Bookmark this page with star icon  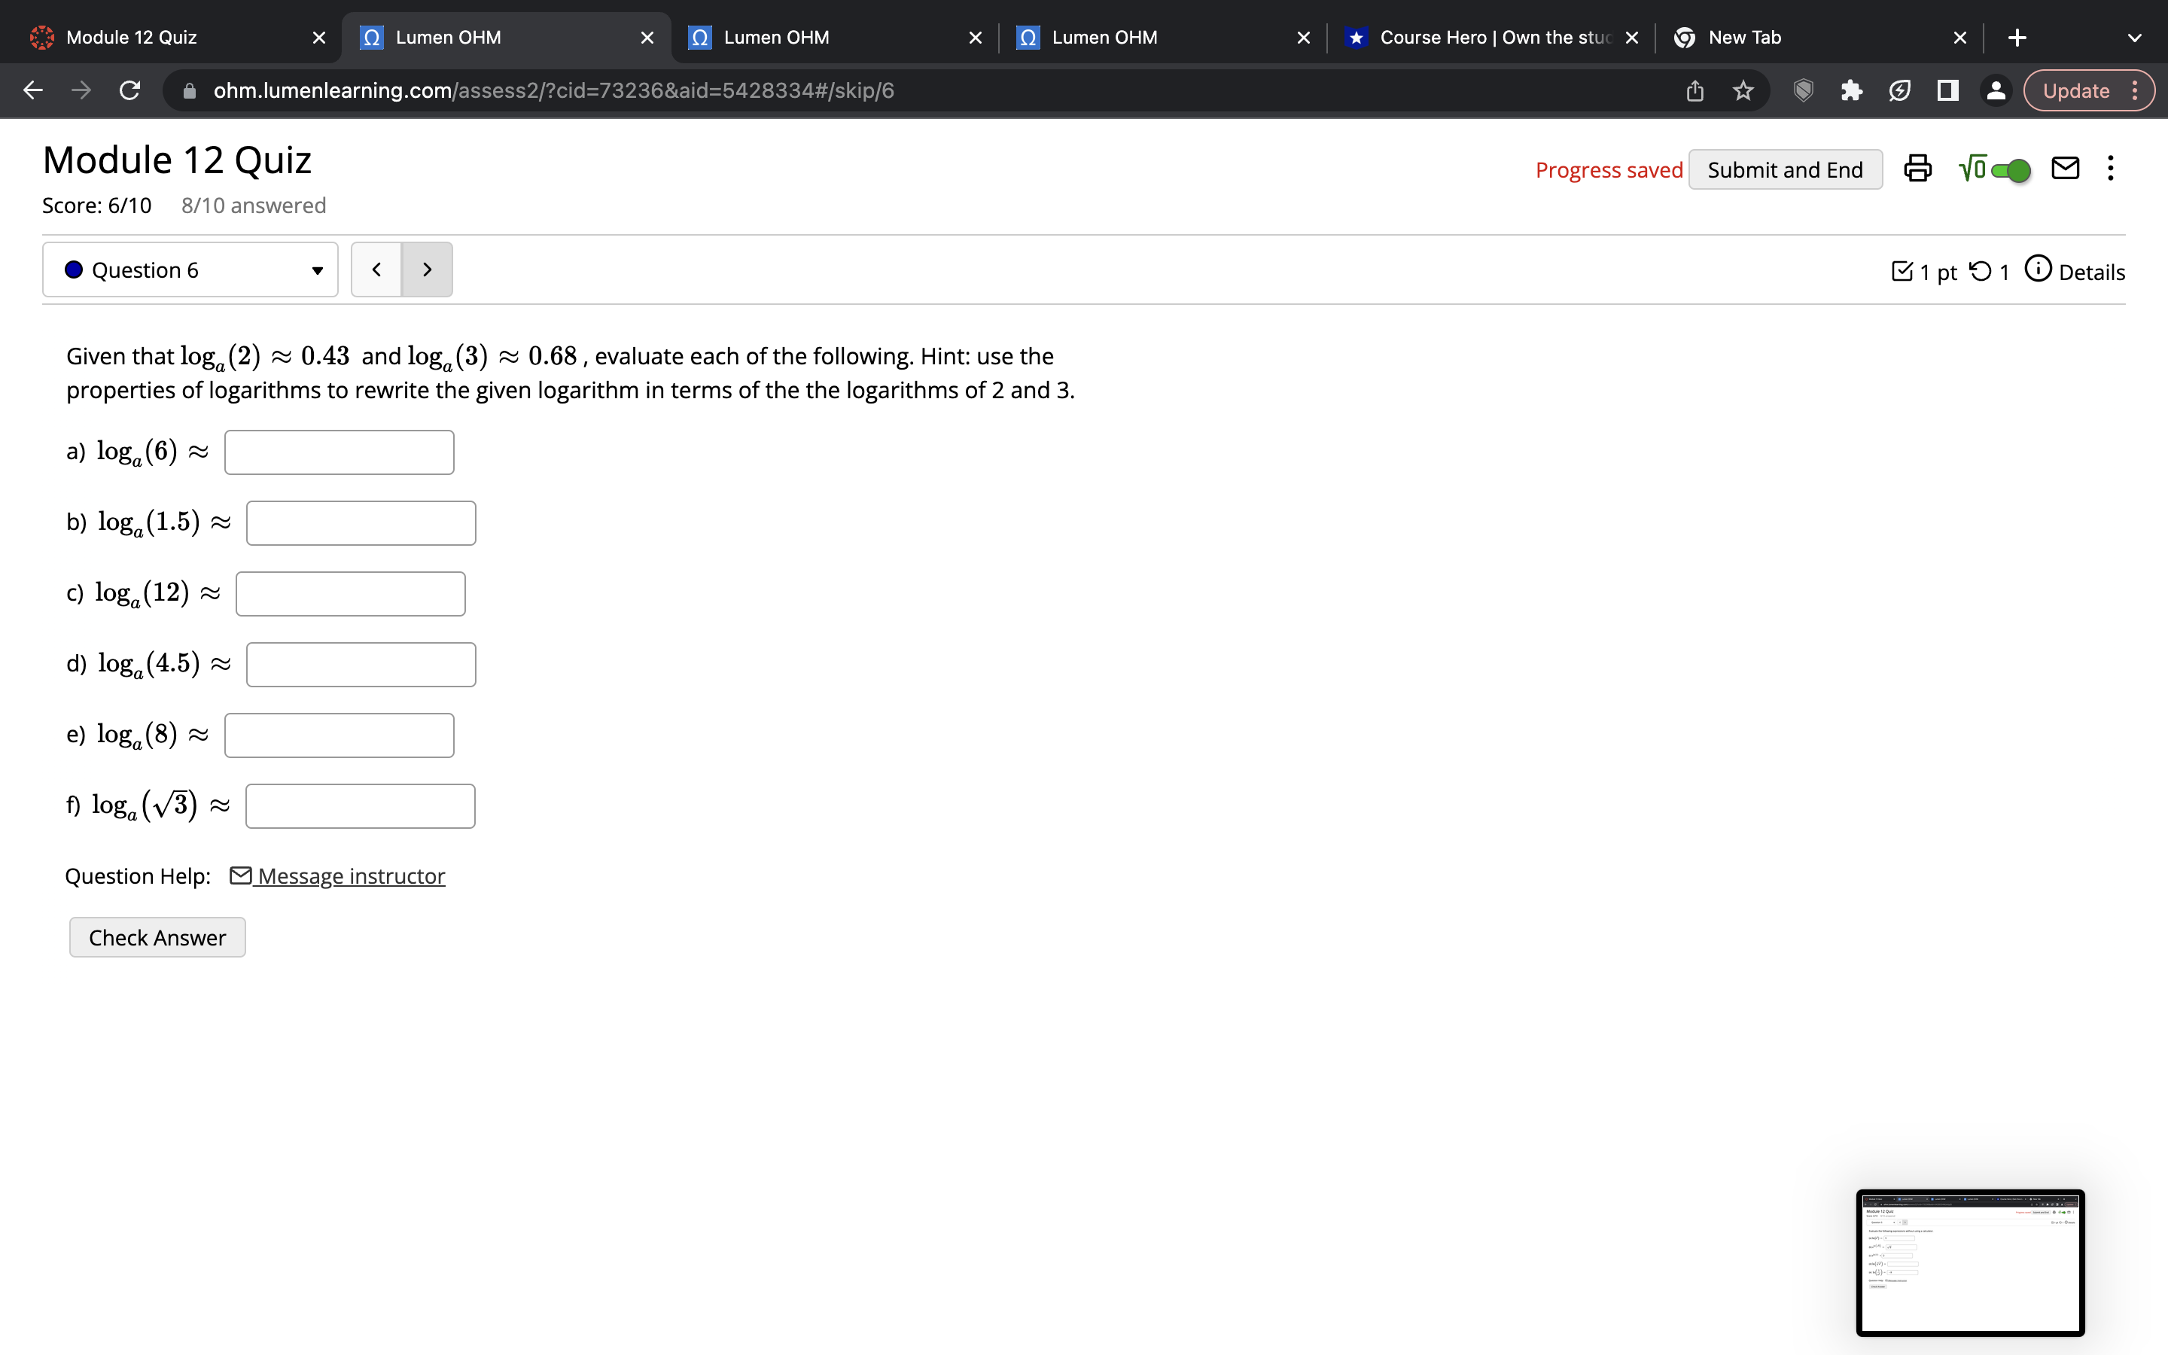tap(1743, 90)
